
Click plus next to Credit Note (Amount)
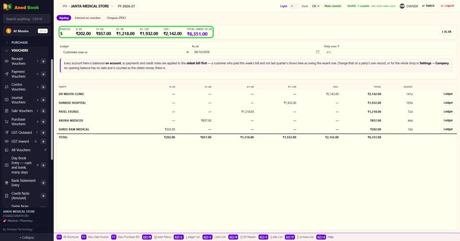43,196
